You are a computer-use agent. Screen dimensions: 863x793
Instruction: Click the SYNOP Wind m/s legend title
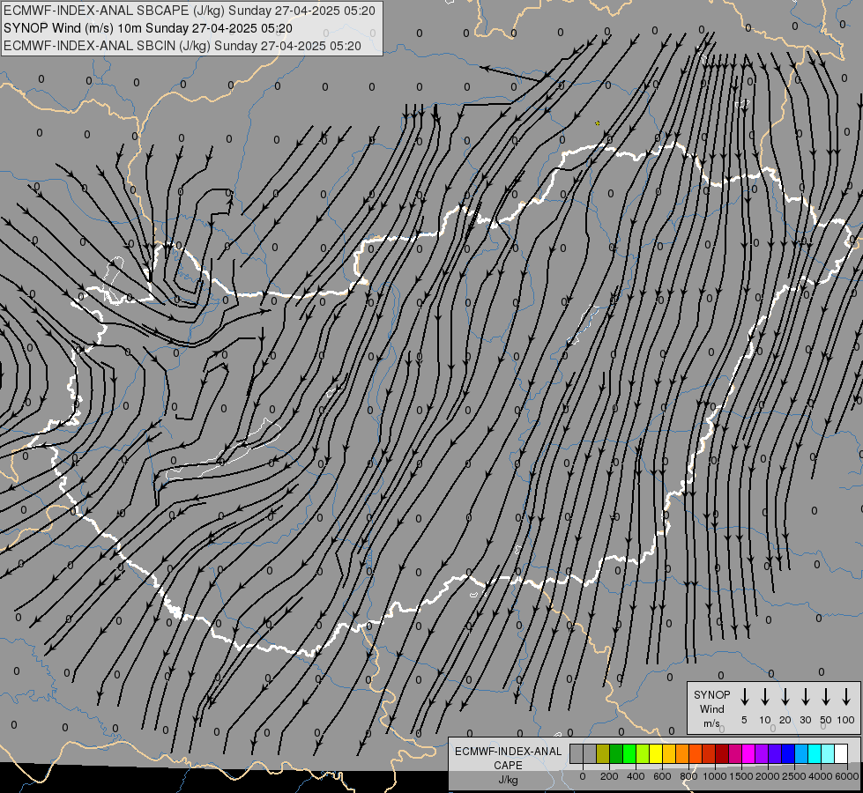click(711, 708)
